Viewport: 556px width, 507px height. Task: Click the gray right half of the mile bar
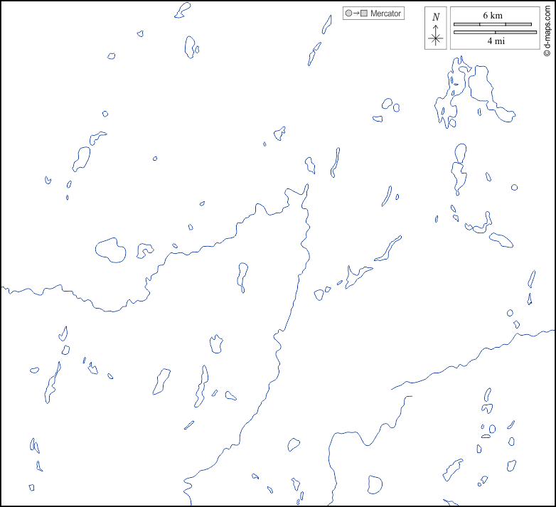tap(515, 32)
